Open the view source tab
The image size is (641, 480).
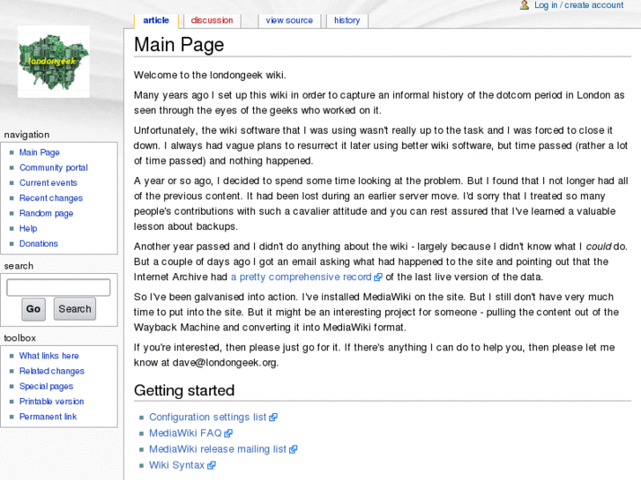[x=289, y=20]
